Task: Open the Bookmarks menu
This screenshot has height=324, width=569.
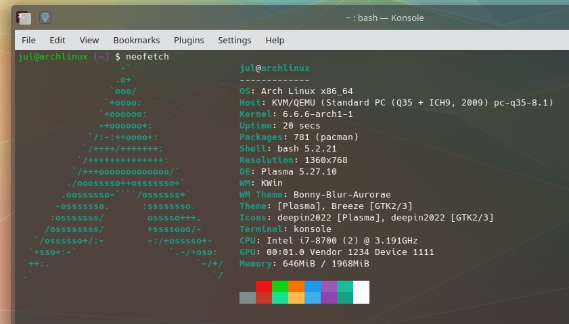Action: (x=137, y=41)
